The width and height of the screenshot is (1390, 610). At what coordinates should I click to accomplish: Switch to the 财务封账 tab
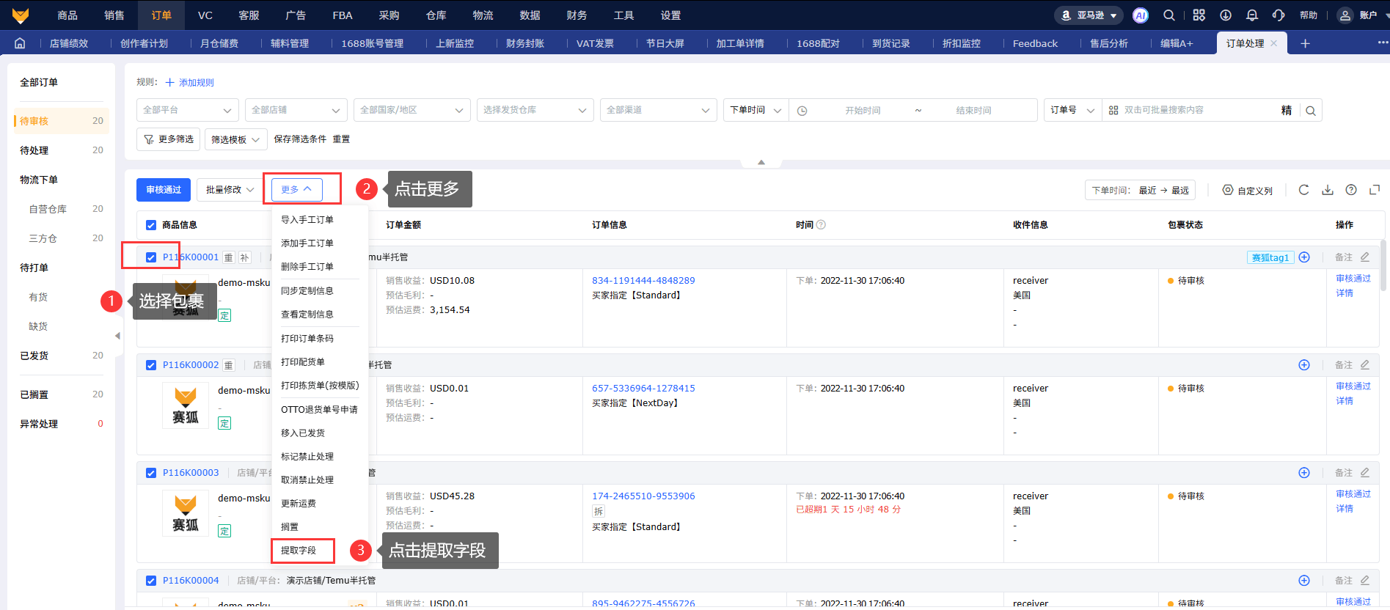coord(525,43)
